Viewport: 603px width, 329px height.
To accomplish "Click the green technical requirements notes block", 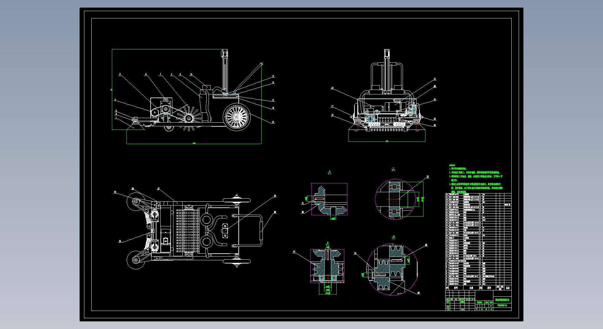I will (x=476, y=179).
